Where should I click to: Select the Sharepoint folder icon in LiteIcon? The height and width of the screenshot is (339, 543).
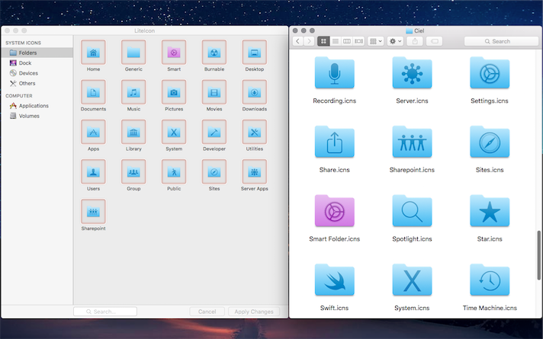click(x=93, y=211)
